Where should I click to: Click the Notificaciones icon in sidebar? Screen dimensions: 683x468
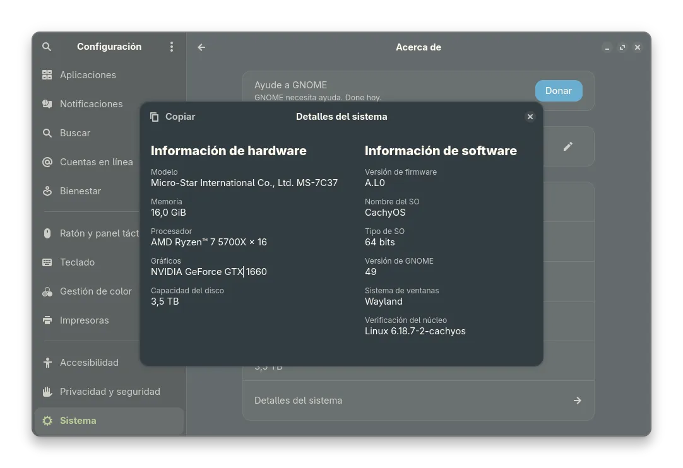tap(47, 104)
